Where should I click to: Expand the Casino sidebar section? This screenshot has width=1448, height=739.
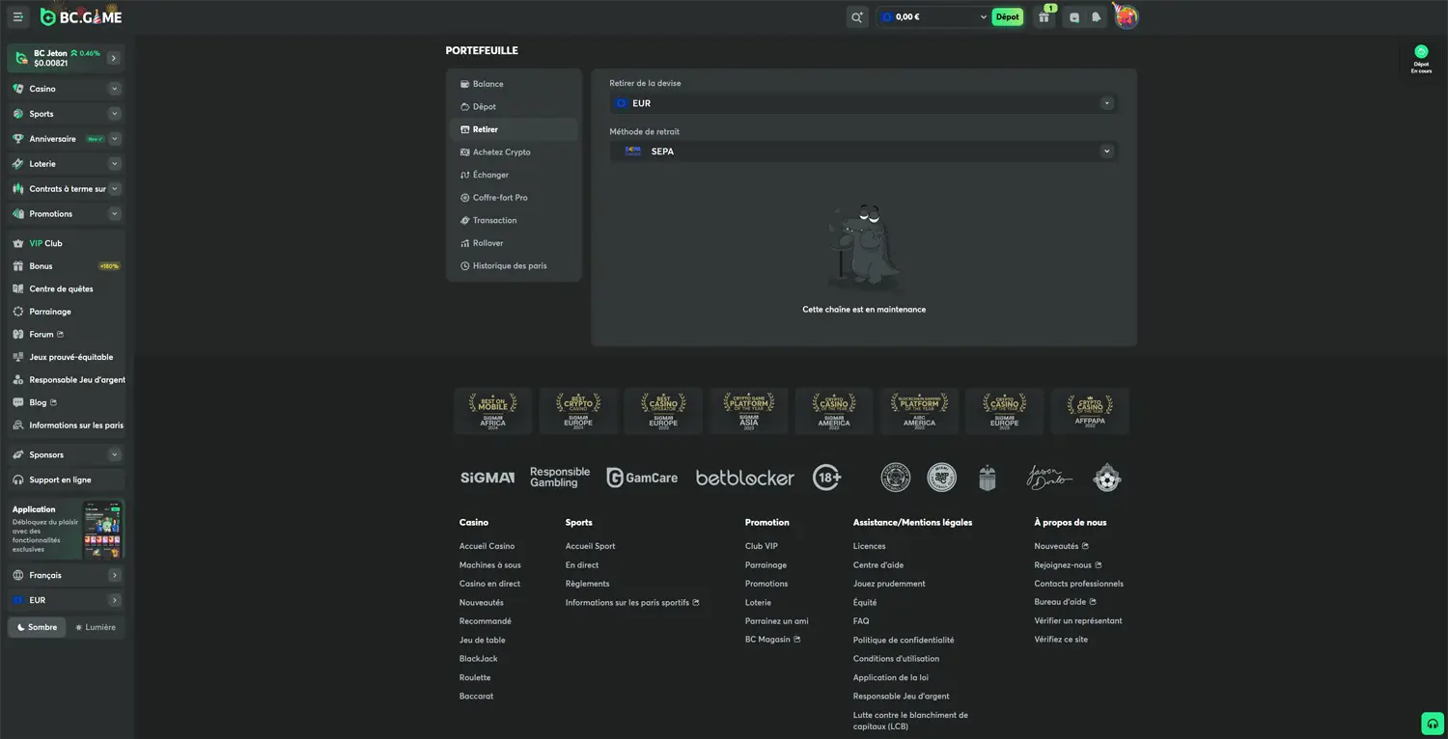pos(114,89)
